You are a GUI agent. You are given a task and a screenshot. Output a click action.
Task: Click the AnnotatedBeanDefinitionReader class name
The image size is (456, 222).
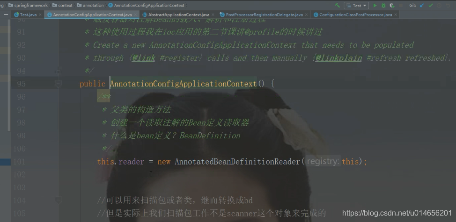click(x=237, y=162)
